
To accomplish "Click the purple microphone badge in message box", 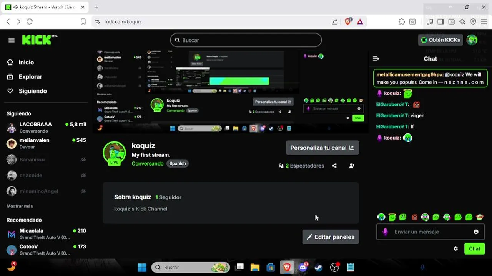I will click(x=385, y=232).
